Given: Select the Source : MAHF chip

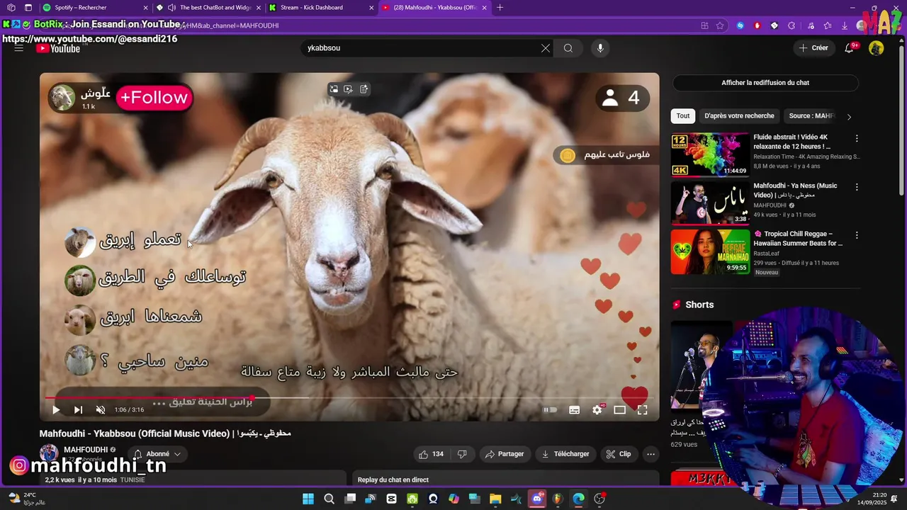Looking at the screenshot, I should pyautogui.click(x=811, y=116).
